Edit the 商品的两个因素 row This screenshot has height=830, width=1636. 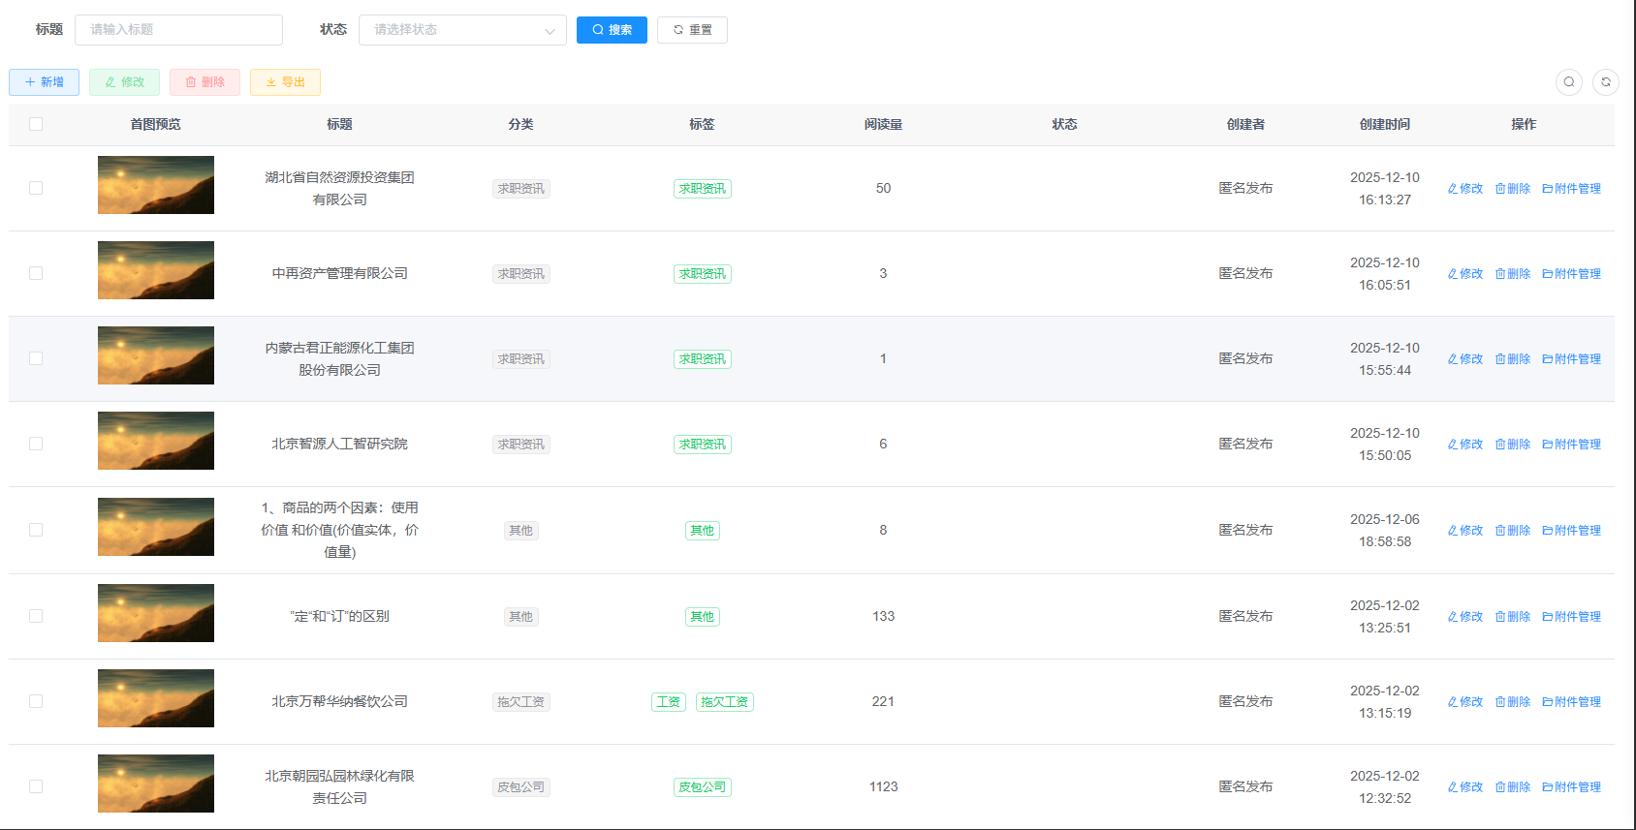(1465, 531)
